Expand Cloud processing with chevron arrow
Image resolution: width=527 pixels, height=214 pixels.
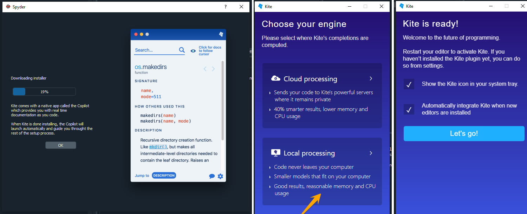(371, 78)
